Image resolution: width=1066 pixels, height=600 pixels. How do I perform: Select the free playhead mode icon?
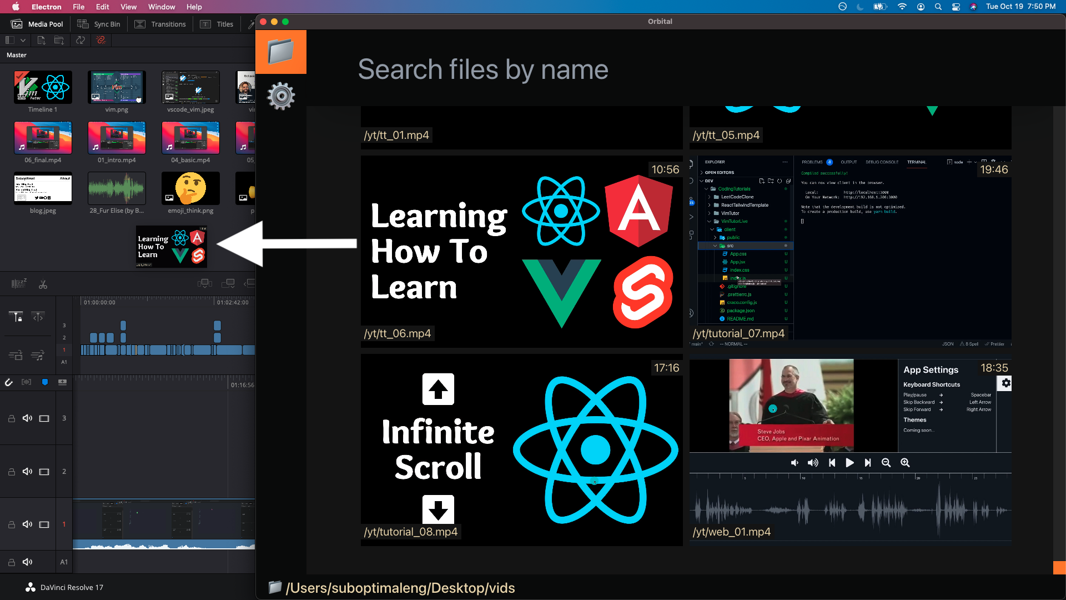38,317
